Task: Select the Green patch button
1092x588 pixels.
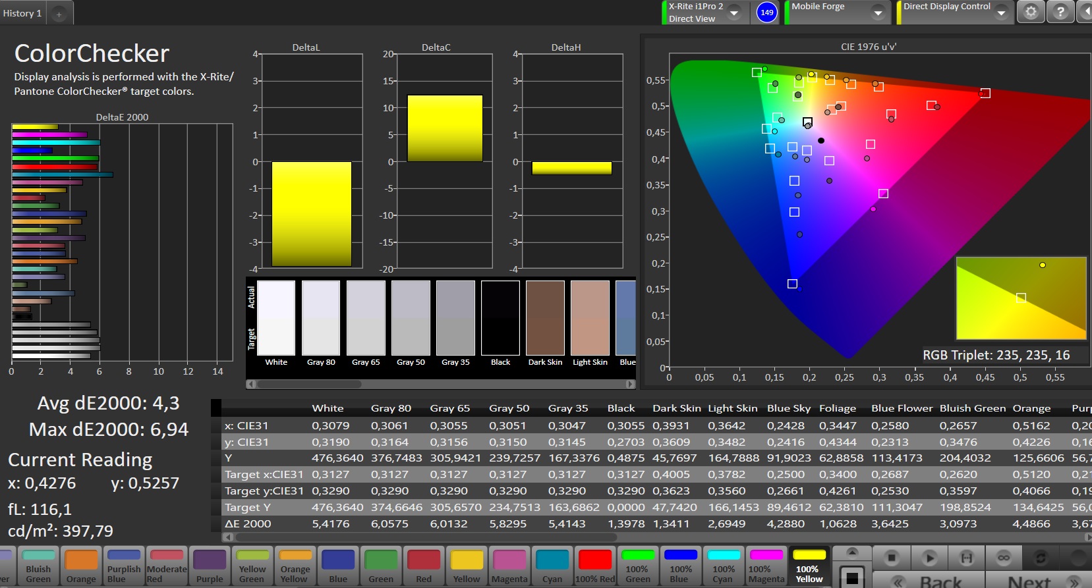Action: click(381, 566)
